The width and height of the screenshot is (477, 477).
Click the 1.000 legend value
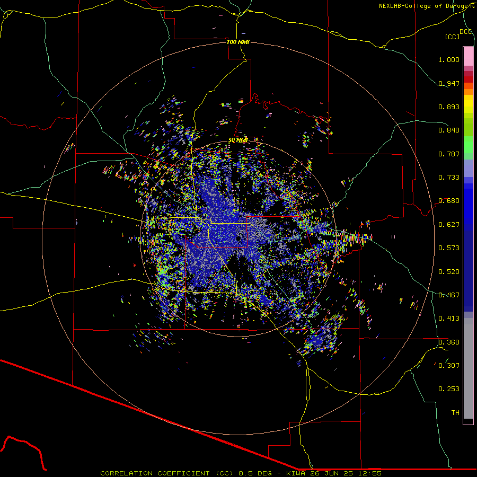point(449,59)
